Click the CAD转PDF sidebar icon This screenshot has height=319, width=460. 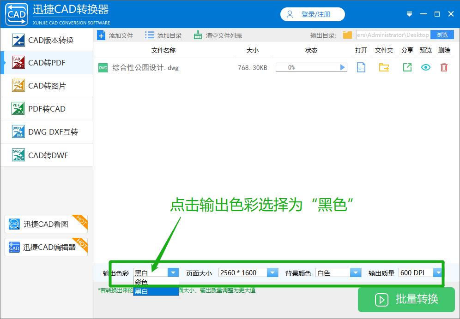click(18, 62)
